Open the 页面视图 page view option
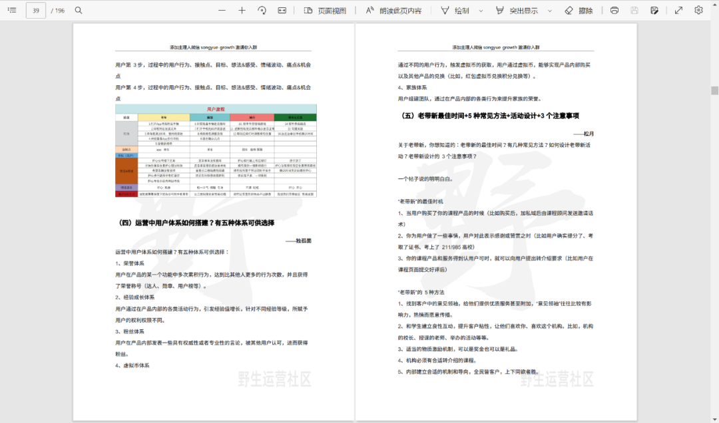 [325, 11]
